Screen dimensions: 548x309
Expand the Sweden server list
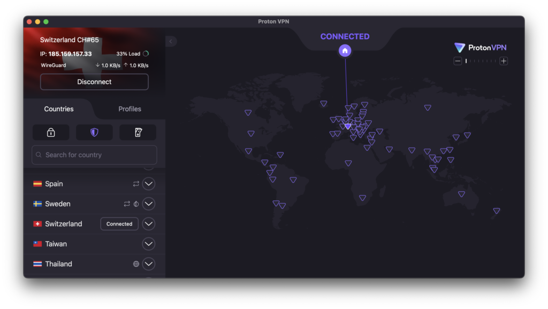tap(149, 204)
